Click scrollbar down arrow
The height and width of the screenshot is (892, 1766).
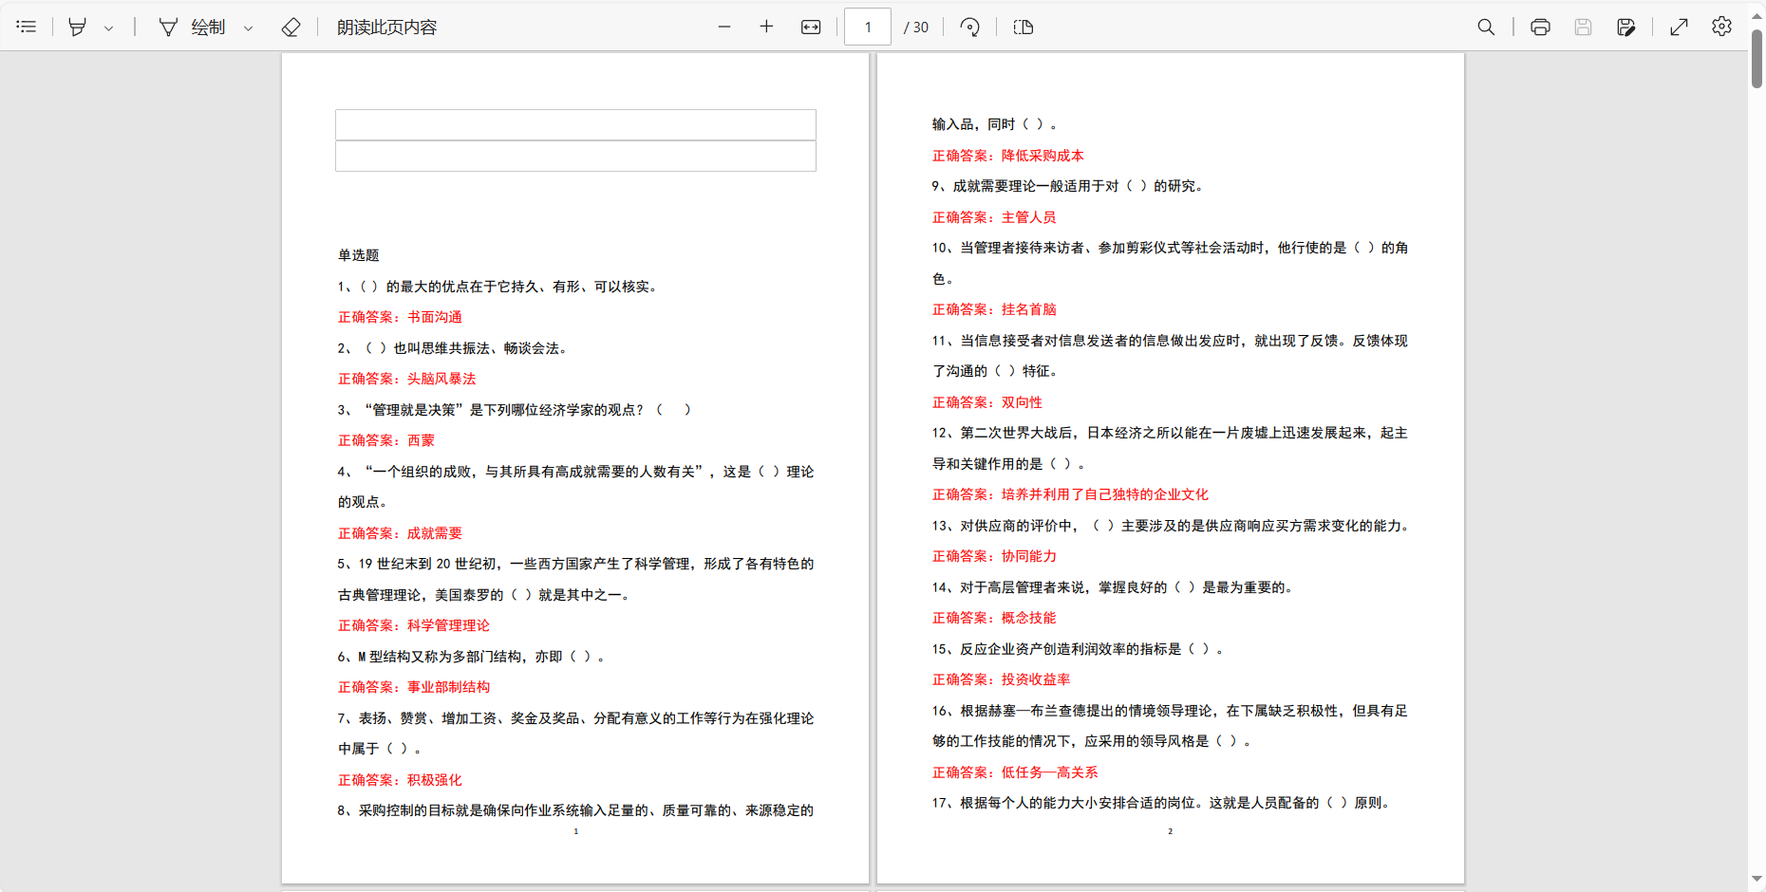1757,880
